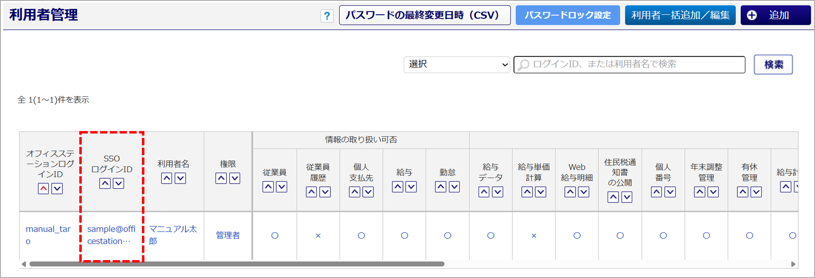Open the 管理者 permission link
Screen dimensions: 815x278
click(228, 235)
